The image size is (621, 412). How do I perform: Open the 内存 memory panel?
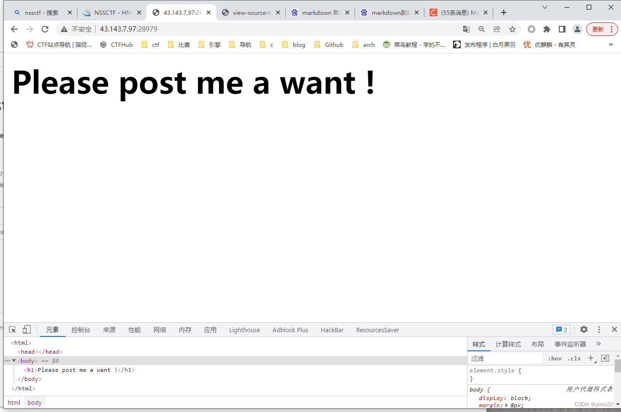185,330
